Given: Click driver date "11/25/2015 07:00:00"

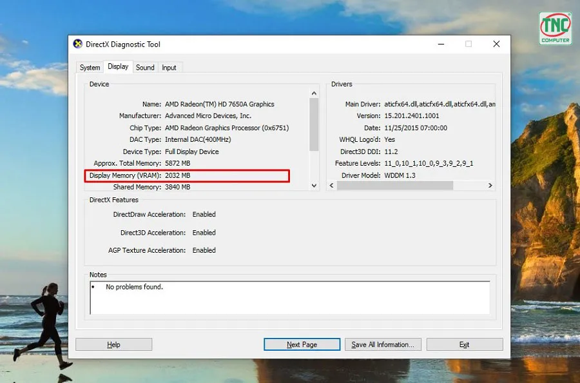Looking at the screenshot, I should (x=416, y=128).
